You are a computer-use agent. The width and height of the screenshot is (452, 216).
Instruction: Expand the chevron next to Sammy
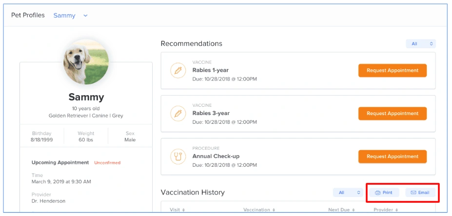[x=85, y=16]
